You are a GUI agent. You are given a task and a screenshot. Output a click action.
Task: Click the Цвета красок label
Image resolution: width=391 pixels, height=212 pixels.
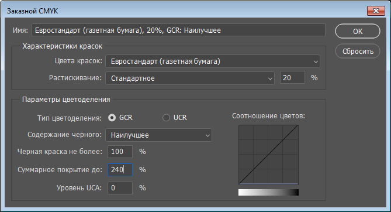[x=78, y=61]
